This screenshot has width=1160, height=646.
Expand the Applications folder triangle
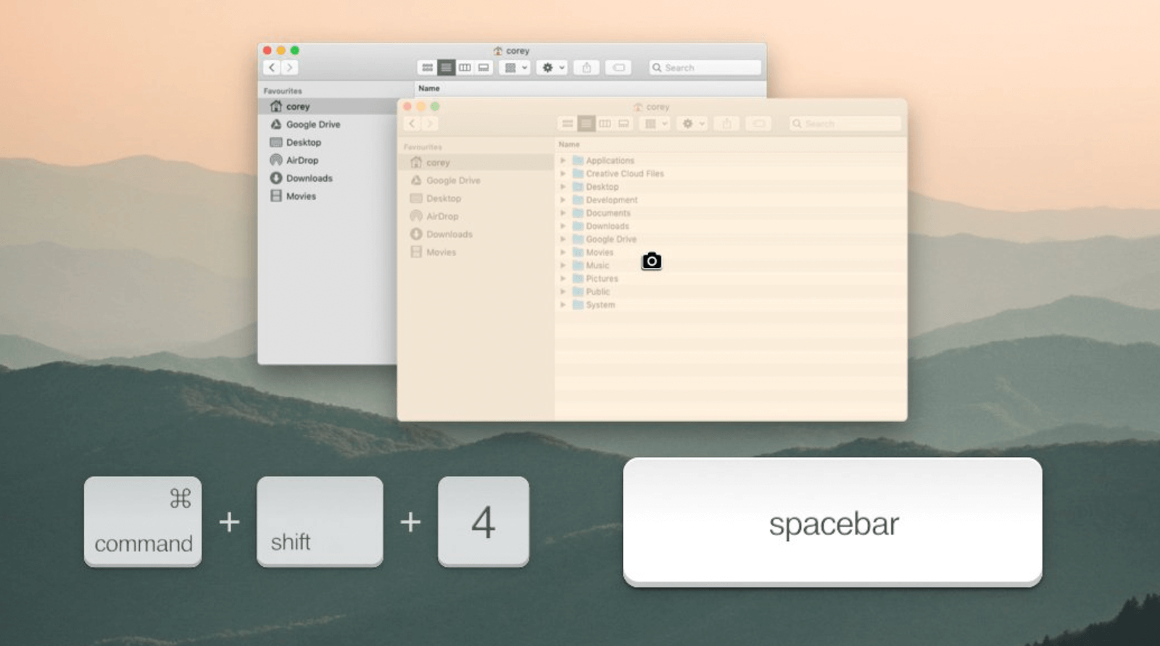(563, 161)
